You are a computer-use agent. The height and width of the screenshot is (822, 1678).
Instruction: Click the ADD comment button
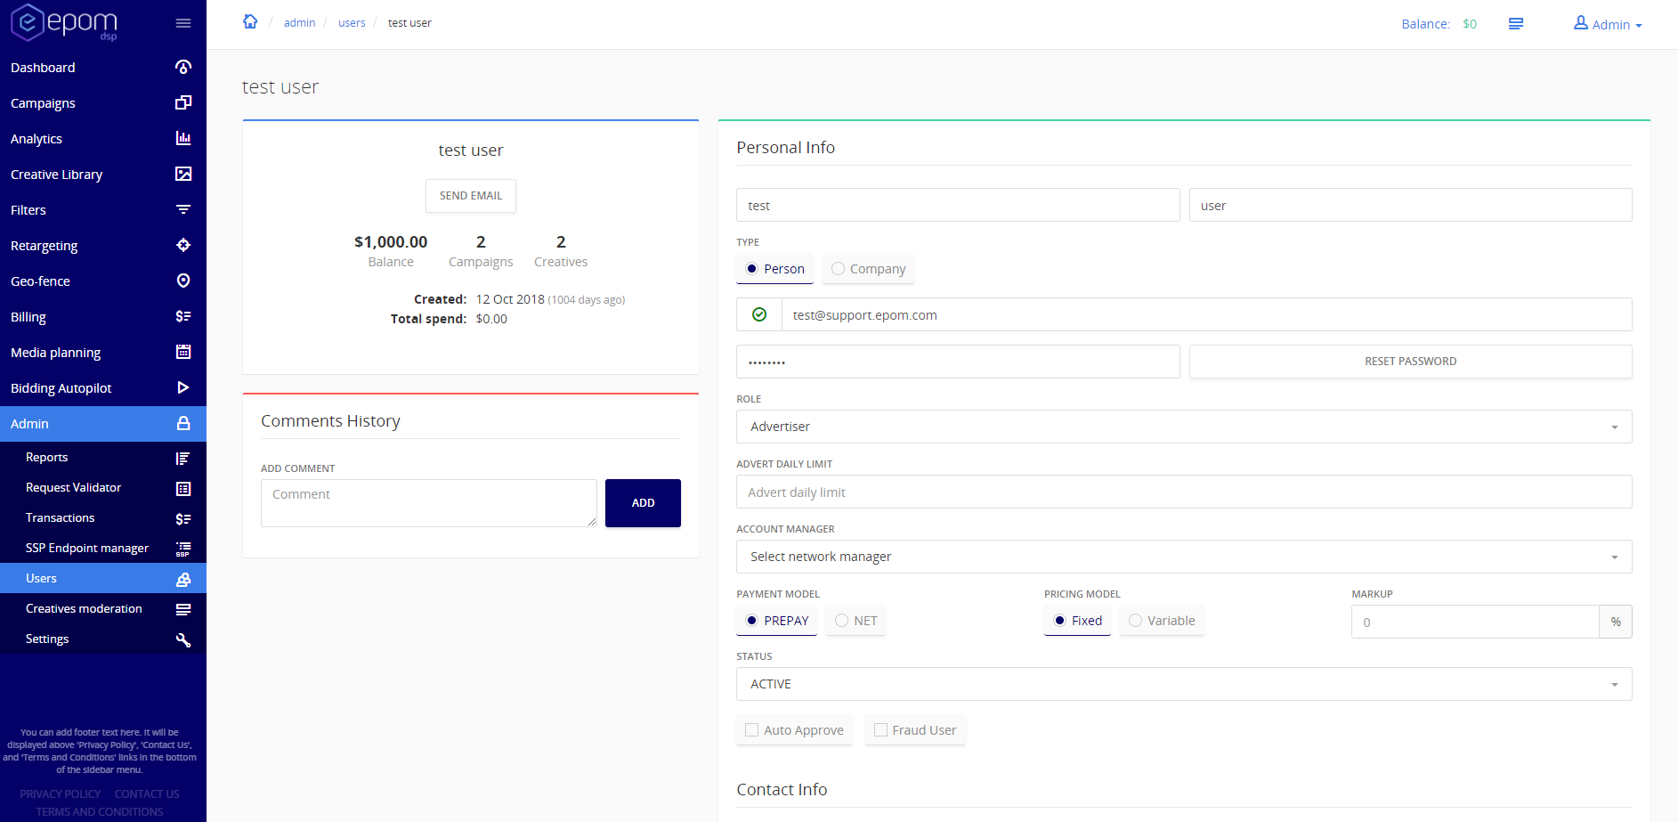click(x=643, y=503)
